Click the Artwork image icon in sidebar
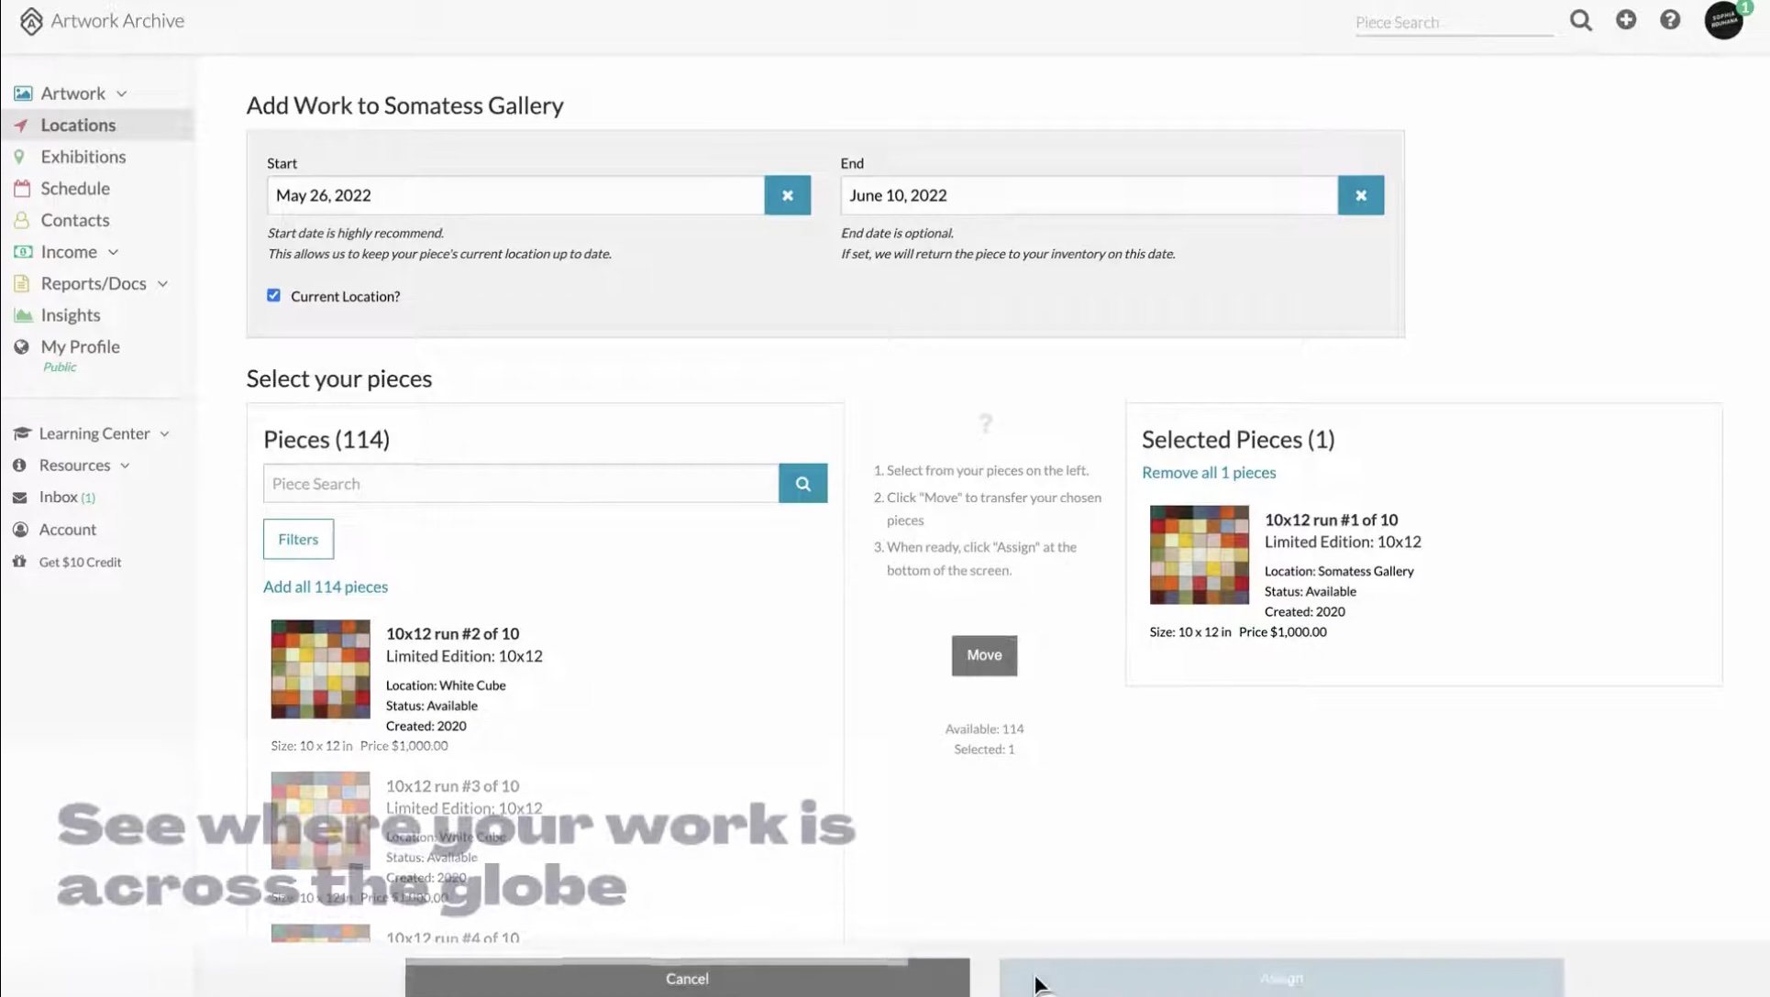The image size is (1770, 997). tap(23, 93)
